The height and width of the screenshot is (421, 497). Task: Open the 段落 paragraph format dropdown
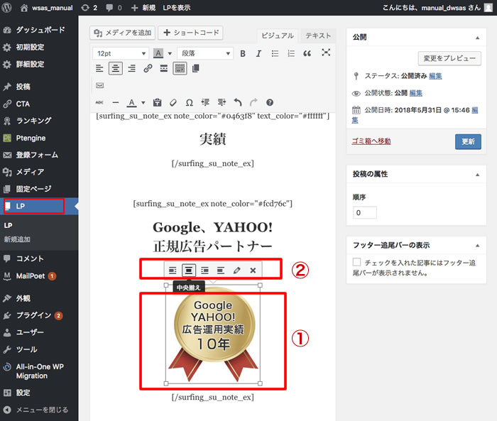click(x=205, y=53)
